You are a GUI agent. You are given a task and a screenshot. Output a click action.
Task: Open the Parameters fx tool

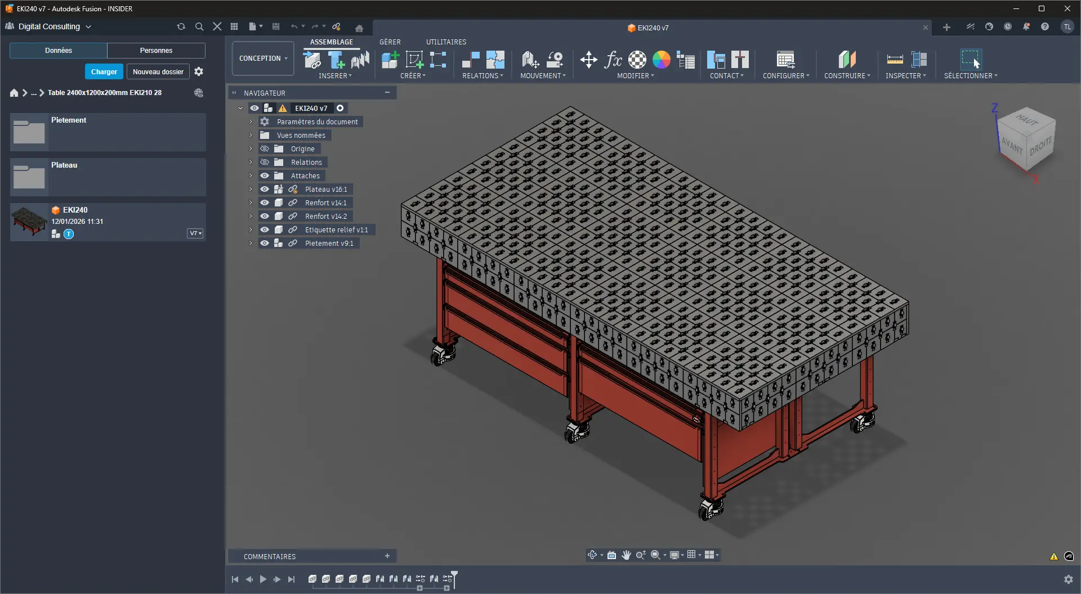613,60
